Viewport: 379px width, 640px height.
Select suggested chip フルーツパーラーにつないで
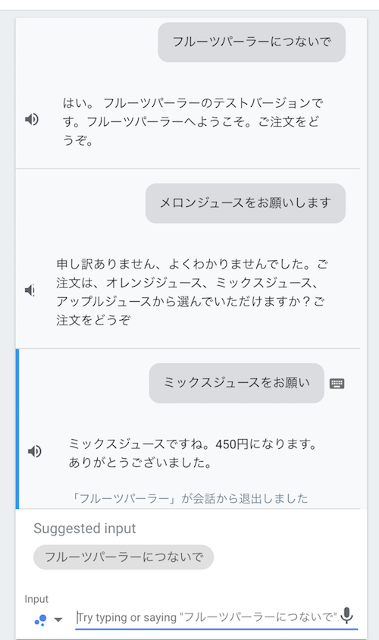point(124,557)
